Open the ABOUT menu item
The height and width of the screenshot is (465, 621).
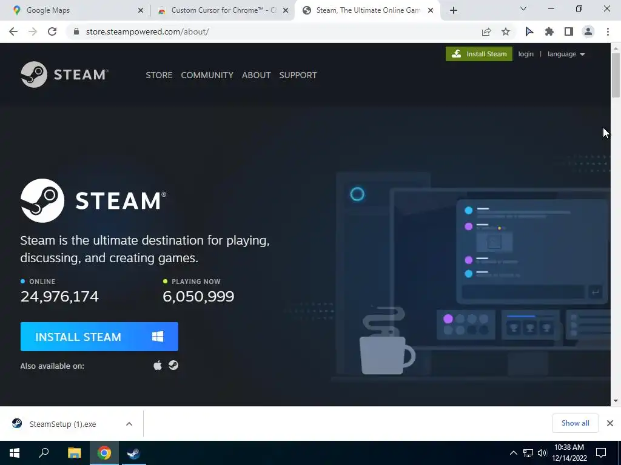257,75
